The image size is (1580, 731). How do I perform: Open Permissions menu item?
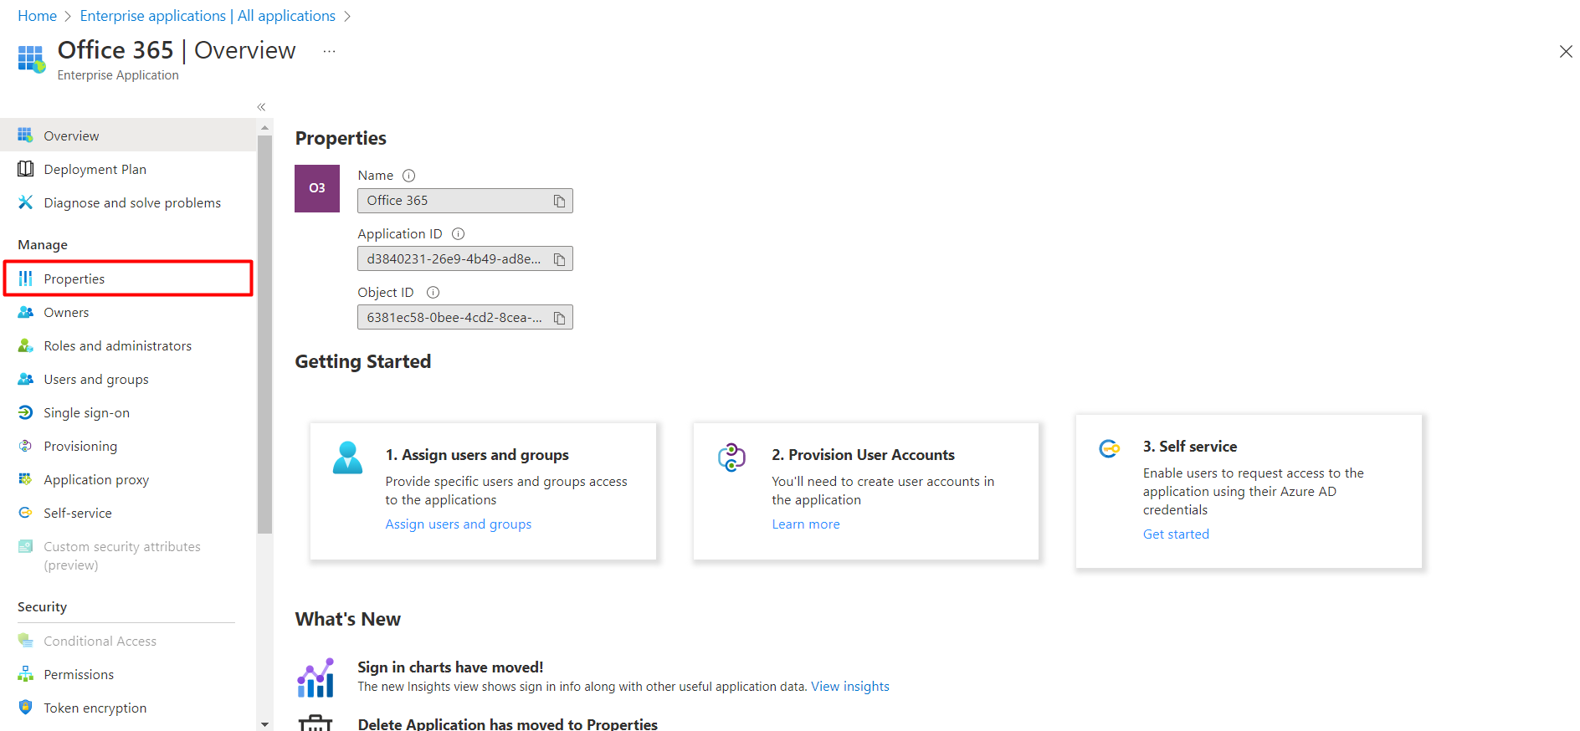click(128, 674)
